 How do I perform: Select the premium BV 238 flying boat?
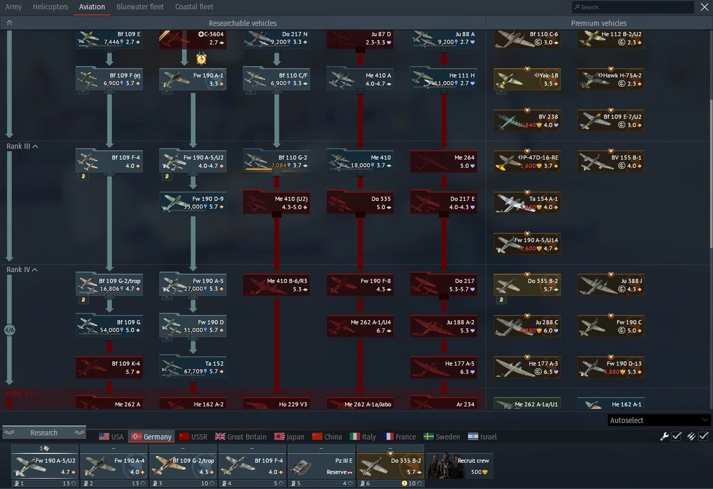527,120
